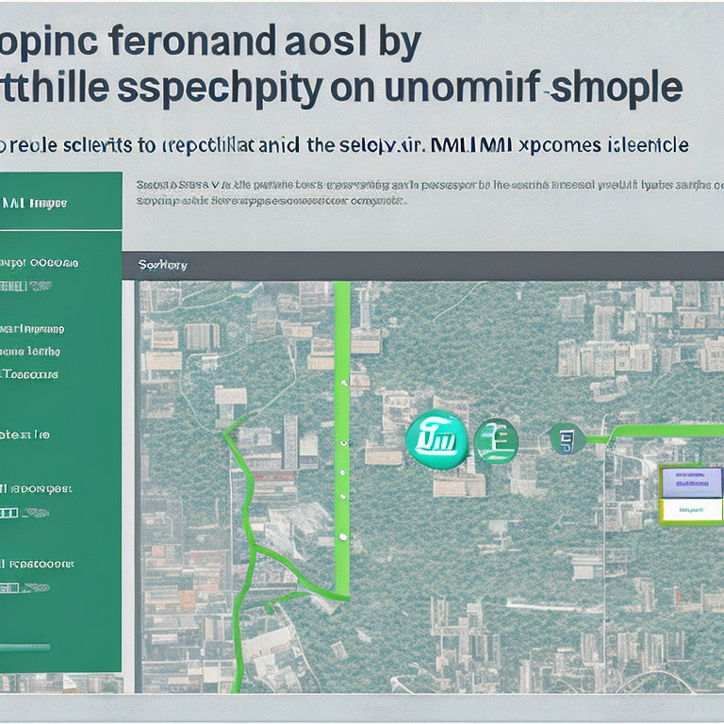Click the purple box in the map popup card
This screenshot has width=724, height=724.
pos(690,484)
